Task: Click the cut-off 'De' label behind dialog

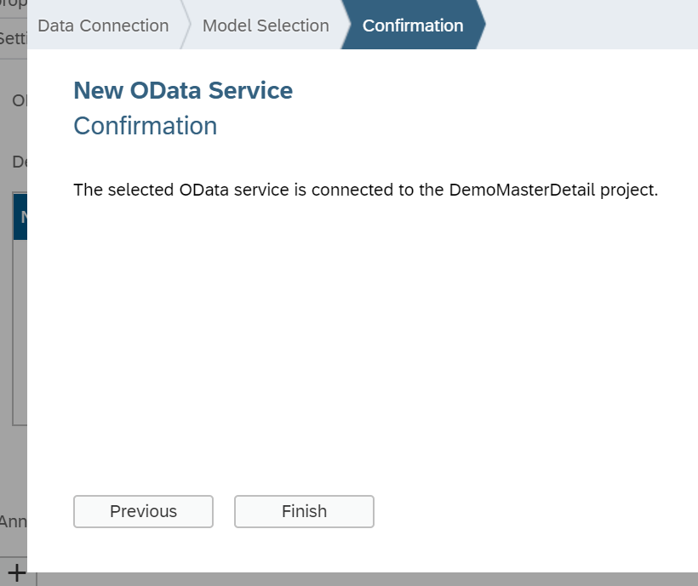Action: click(20, 162)
